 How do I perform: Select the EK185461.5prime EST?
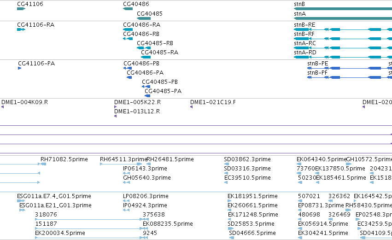tap(317, 182)
